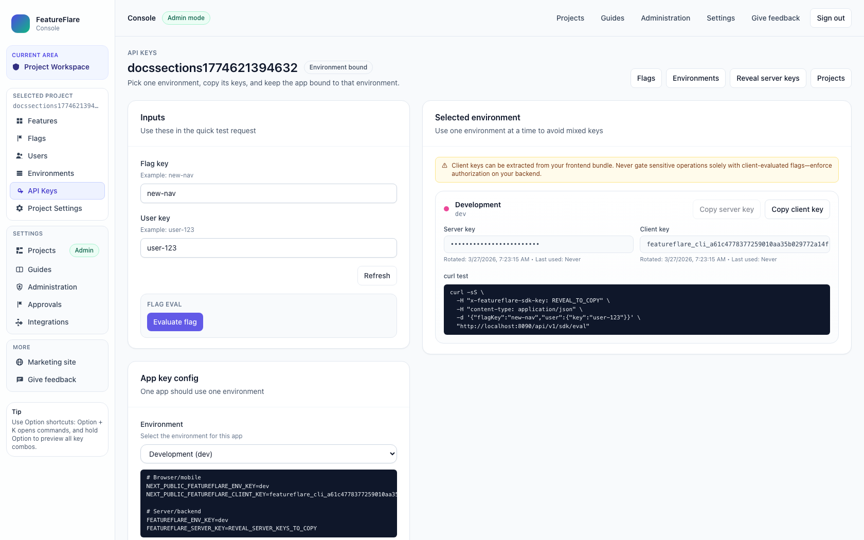This screenshot has height=540, width=864.
Task: Click the Console label in the top bar
Action: tap(141, 18)
